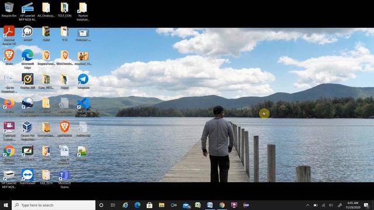Select the Microsoft Teams desktop icon
The image size is (374, 210).
(x=64, y=179)
